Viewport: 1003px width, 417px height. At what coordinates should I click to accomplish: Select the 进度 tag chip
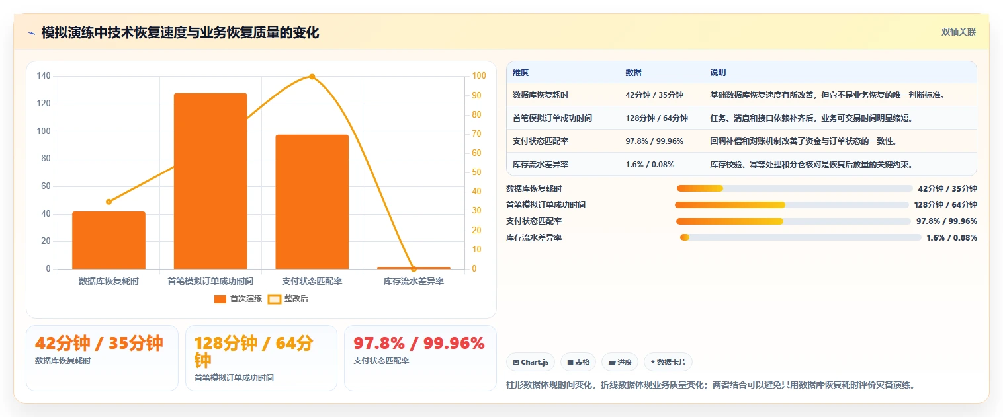pos(620,362)
